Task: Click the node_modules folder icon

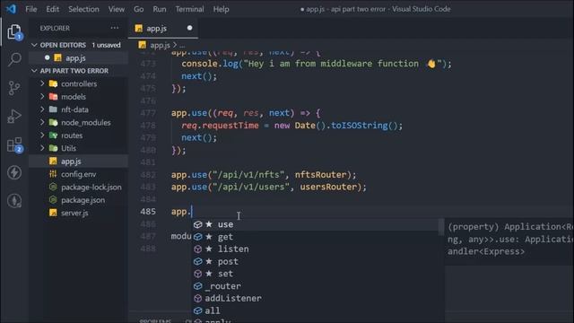Action: 54,122
